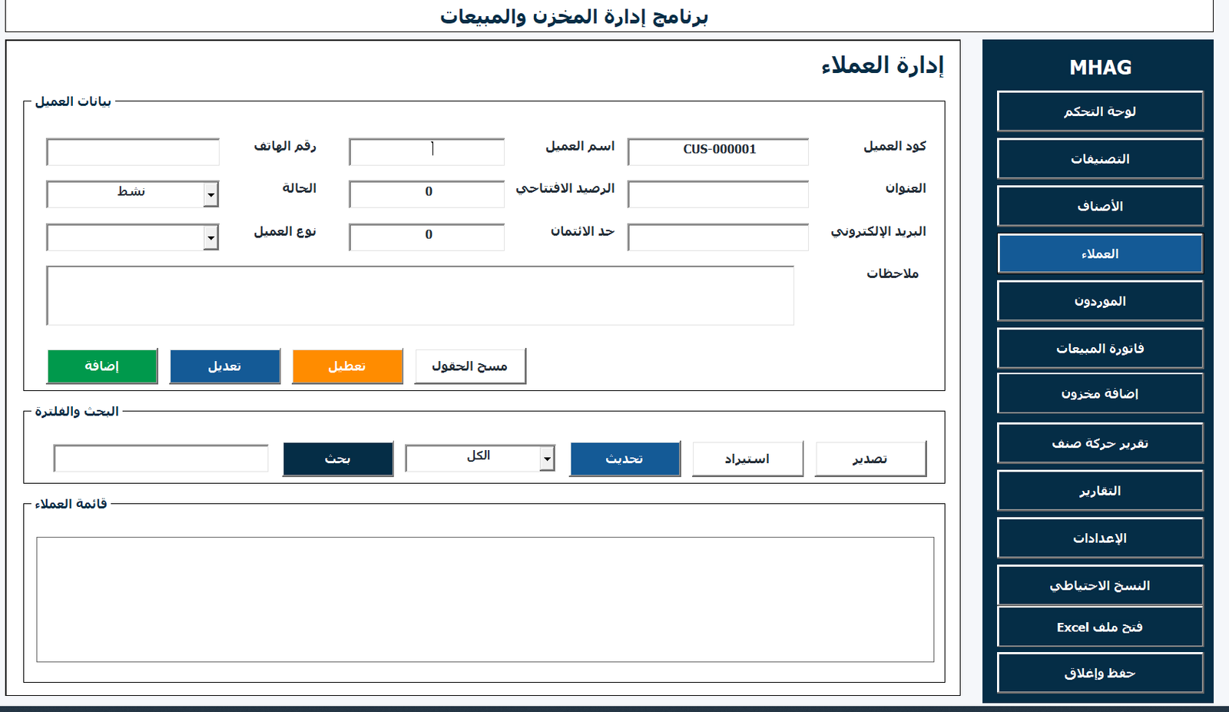
Task: Click the الرصيد الافتتاحي field
Action: 426,194
